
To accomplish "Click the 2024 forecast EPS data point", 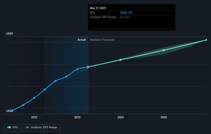I will pos(121,60).
